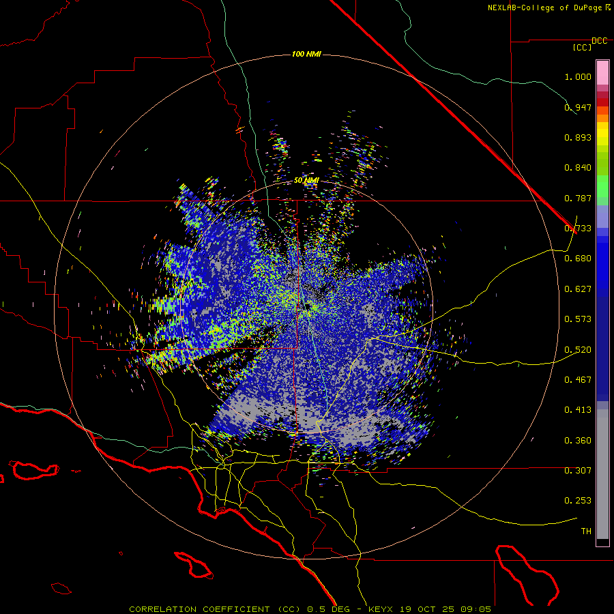The height and width of the screenshot is (614, 614).
Task: Select the 0.840 scale value
Action: pos(578,168)
